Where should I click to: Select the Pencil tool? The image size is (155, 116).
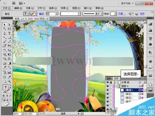[x=9, y=42]
